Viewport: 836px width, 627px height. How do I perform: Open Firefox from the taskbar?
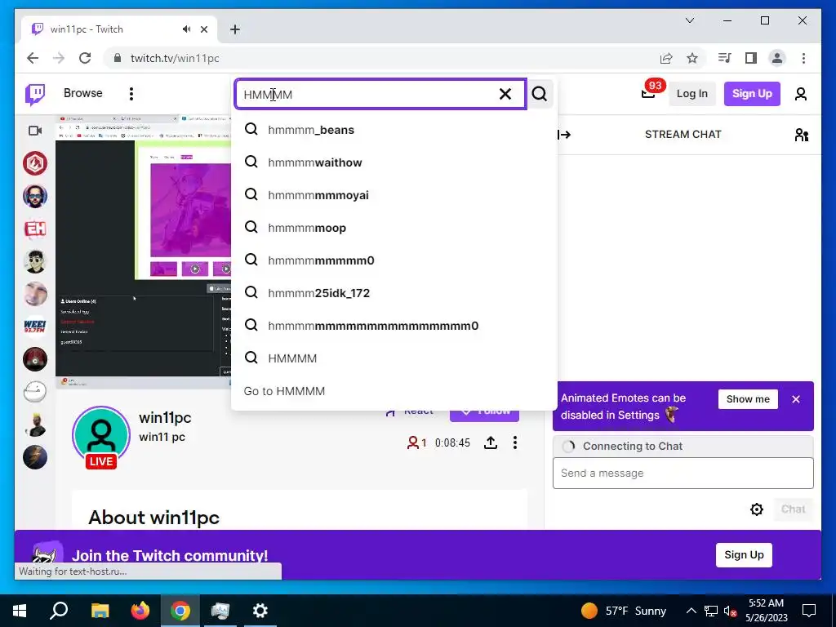140,611
